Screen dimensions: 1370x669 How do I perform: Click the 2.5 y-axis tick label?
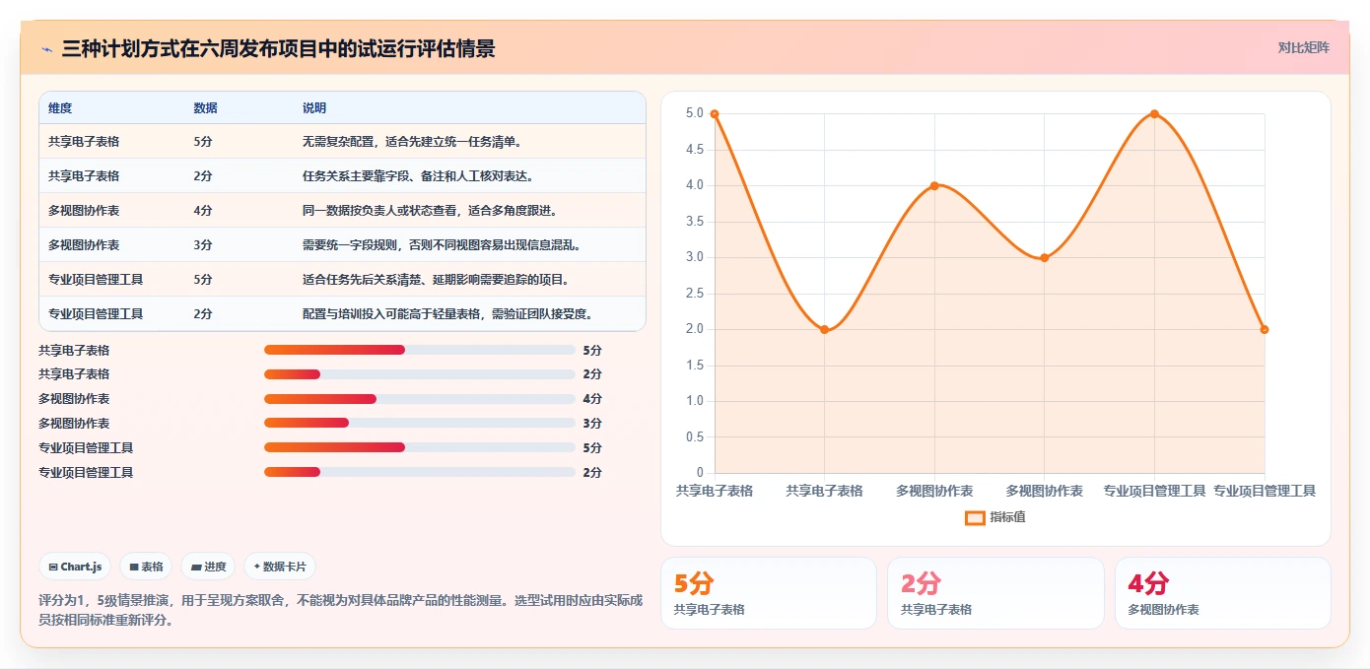(x=695, y=294)
